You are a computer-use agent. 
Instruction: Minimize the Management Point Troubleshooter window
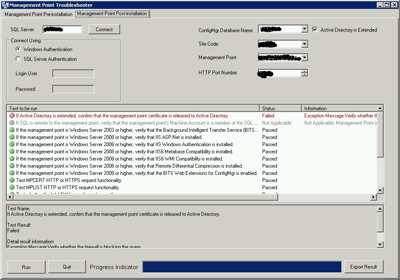click(x=380, y=5)
